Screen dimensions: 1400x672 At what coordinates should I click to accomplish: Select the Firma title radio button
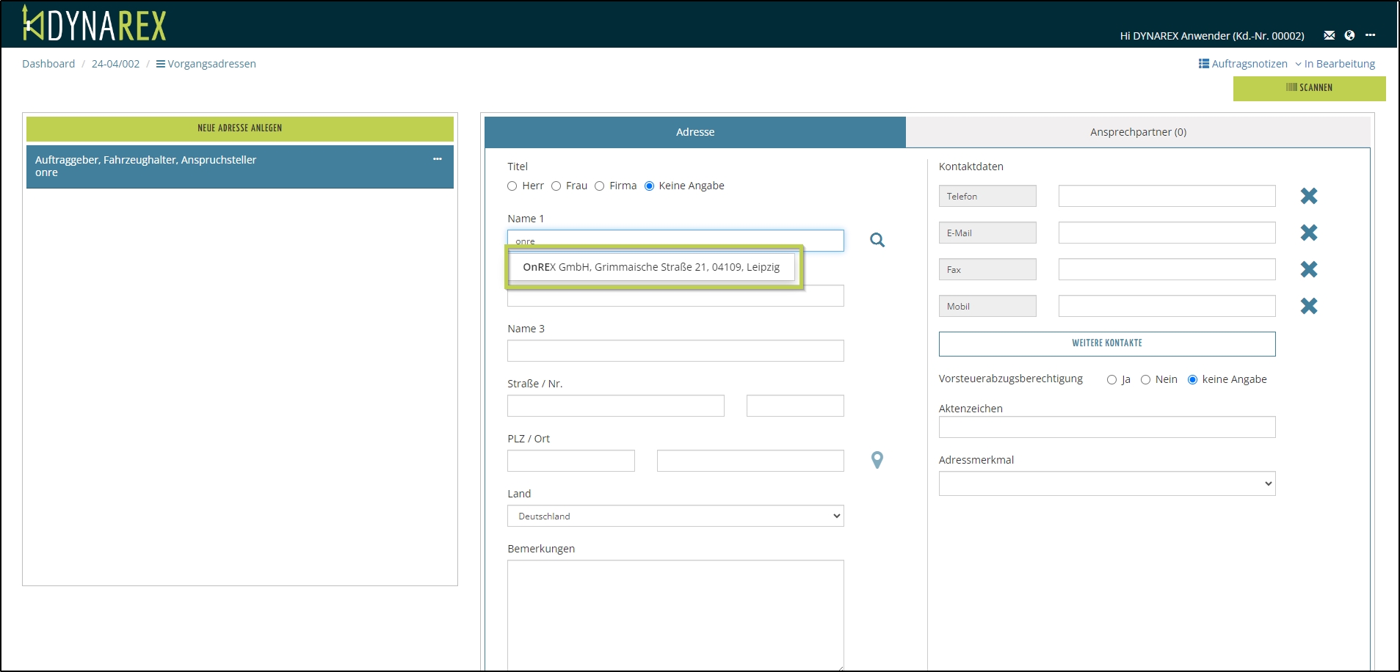coord(600,186)
